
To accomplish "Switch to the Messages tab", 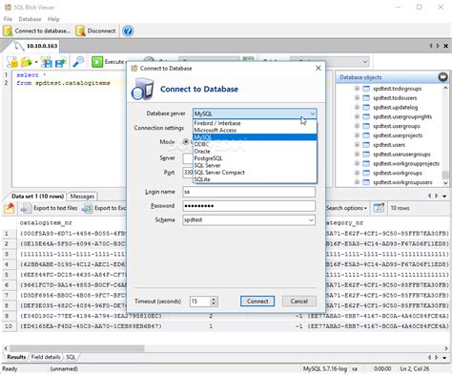I will tap(82, 197).
